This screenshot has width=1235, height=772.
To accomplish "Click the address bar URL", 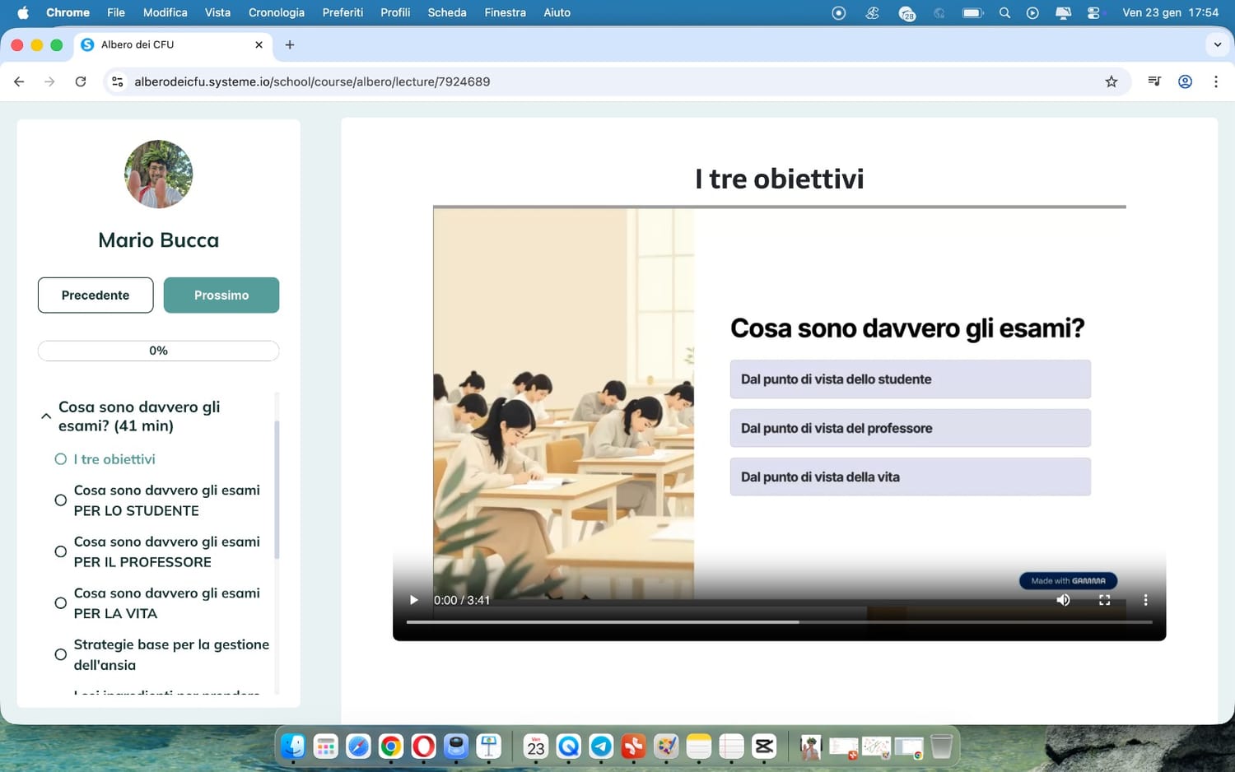I will (x=312, y=81).
